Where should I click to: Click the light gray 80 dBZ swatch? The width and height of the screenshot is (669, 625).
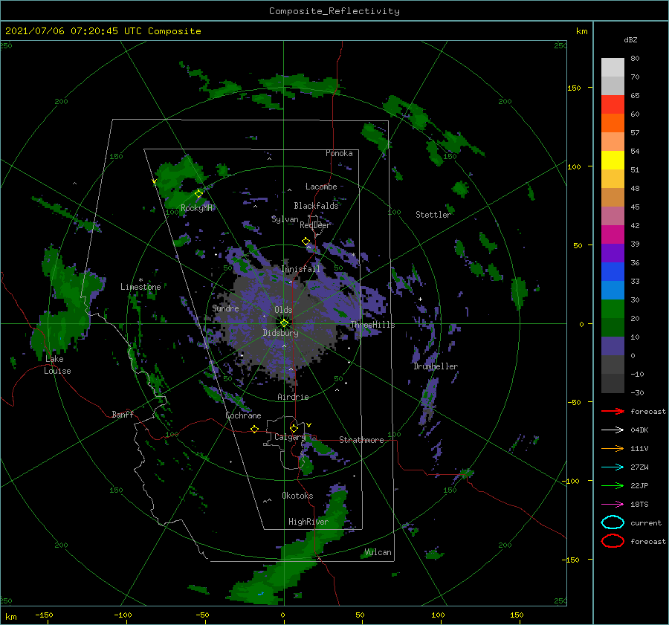click(x=613, y=67)
